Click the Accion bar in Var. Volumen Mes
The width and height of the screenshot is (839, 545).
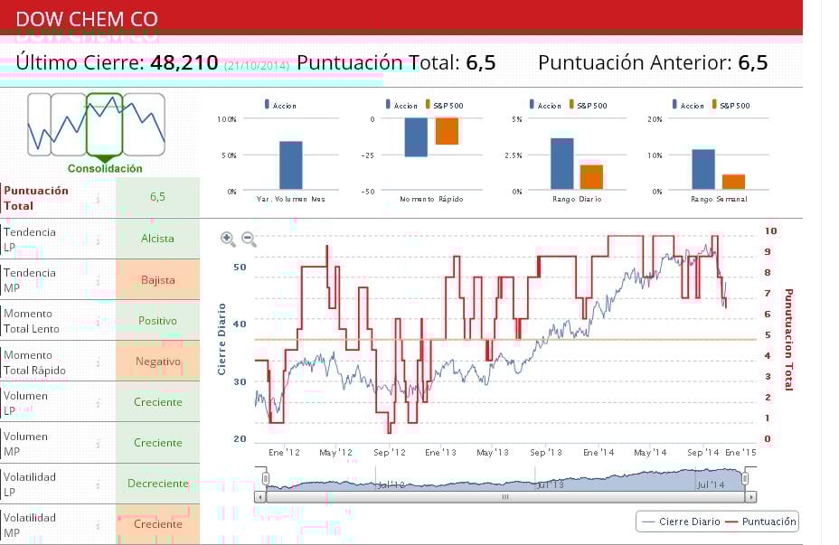[291, 165]
